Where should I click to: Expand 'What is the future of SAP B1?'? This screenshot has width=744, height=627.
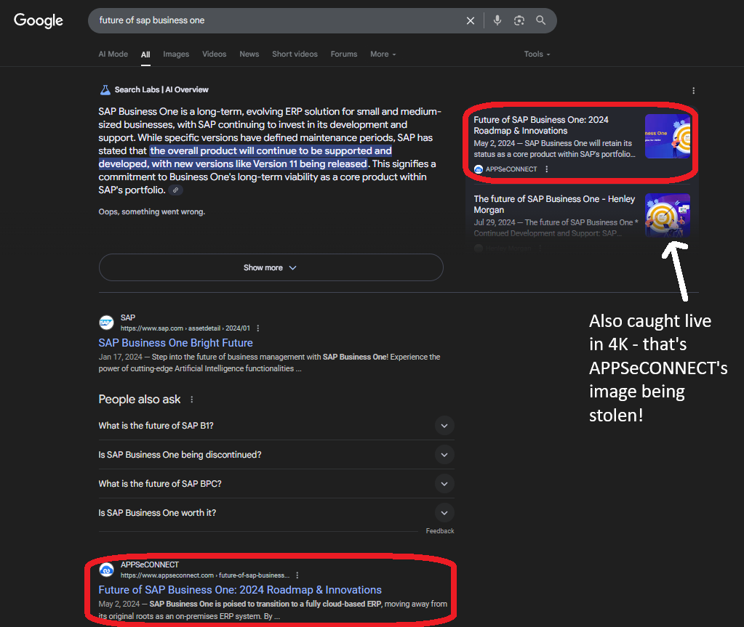click(276, 426)
